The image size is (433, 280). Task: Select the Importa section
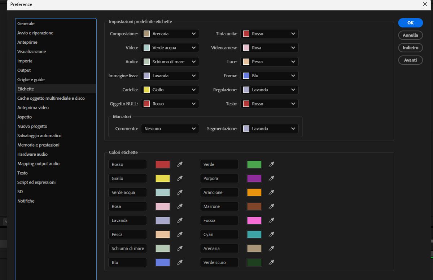point(56,61)
